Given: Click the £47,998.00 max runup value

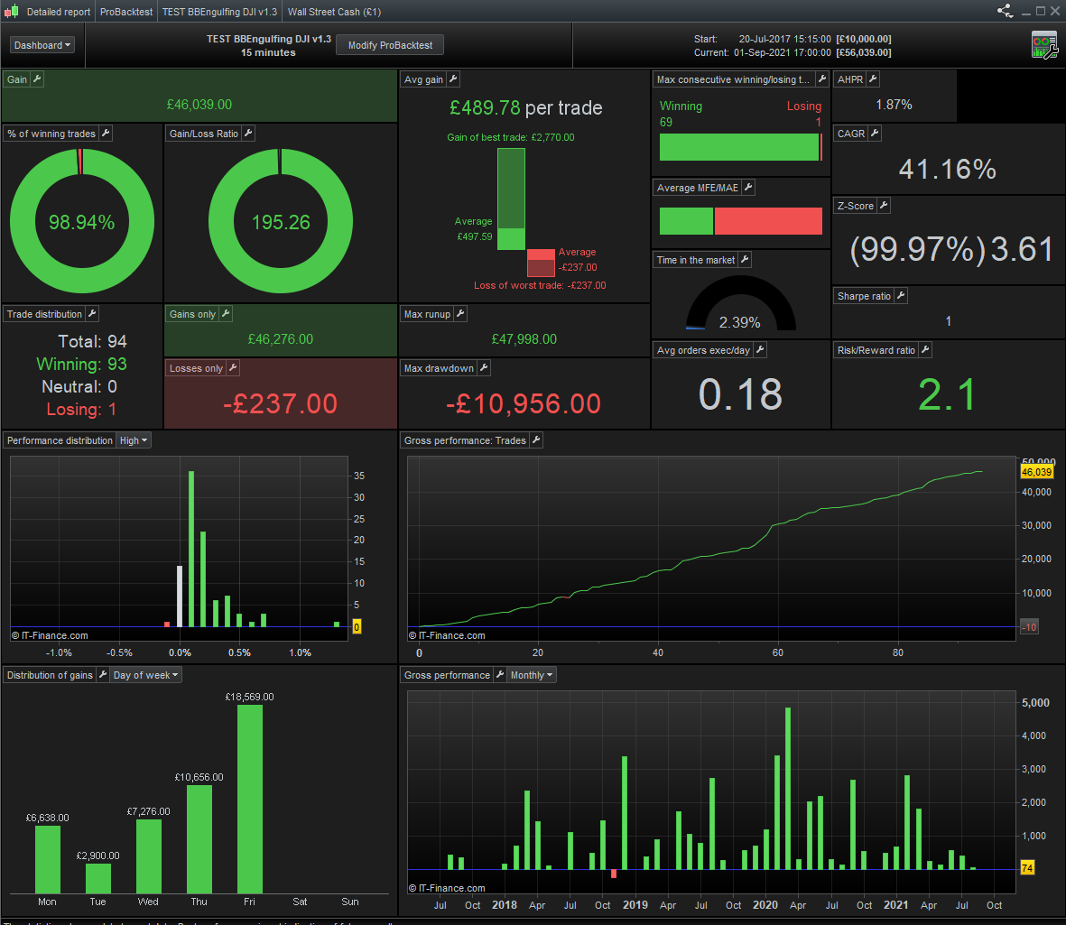Looking at the screenshot, I should coord(524,338).
